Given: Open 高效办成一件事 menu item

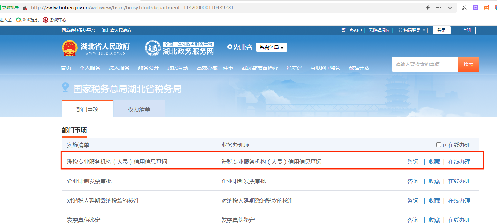Looking at the screenshot, I should click(x=215, y=68).
